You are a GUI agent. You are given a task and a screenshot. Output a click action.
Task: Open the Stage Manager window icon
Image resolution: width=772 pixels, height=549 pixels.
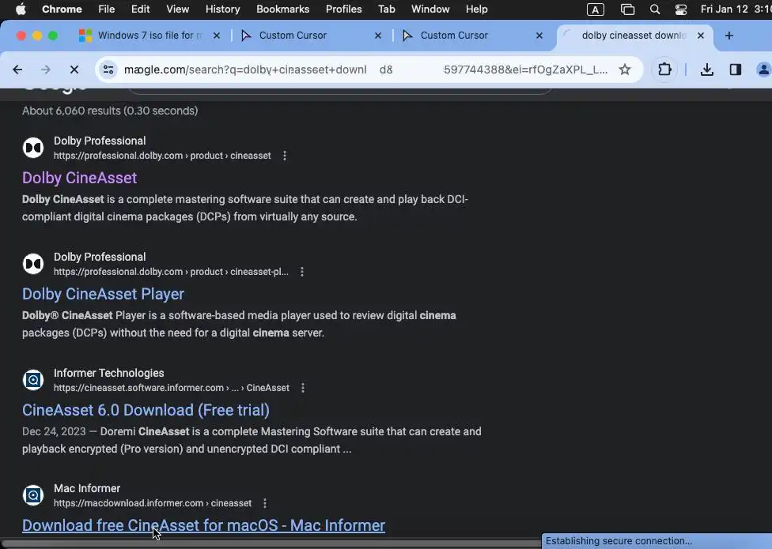pos(627,9)
